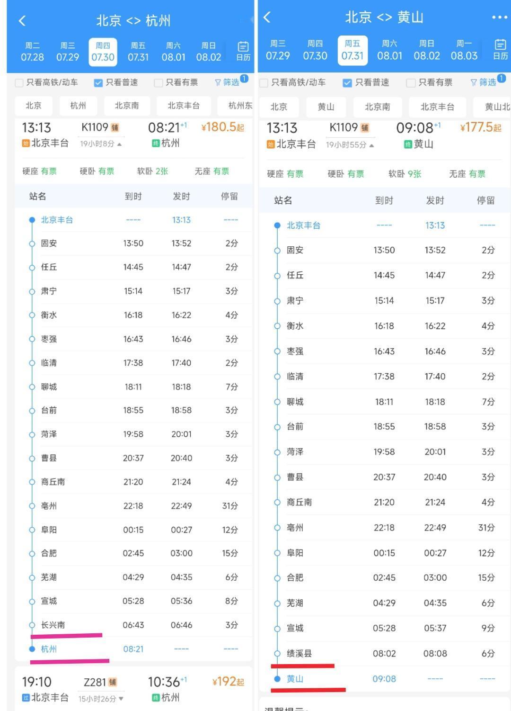This screenshot has height=711, width=511.
Task: Expand the 15小时26分 stop list for Z281
Action: (x=101, y=699)
